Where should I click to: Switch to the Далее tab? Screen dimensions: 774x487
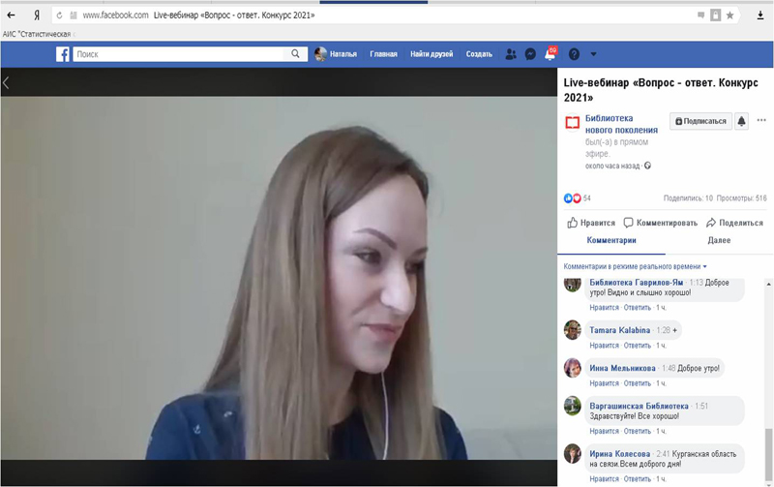719,240
